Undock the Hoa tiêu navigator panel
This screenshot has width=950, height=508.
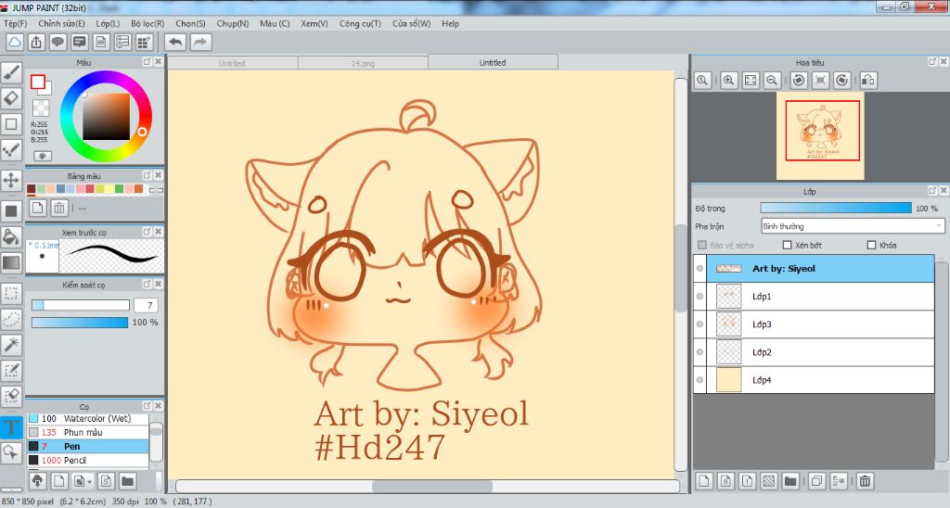(x=931, y=62)
